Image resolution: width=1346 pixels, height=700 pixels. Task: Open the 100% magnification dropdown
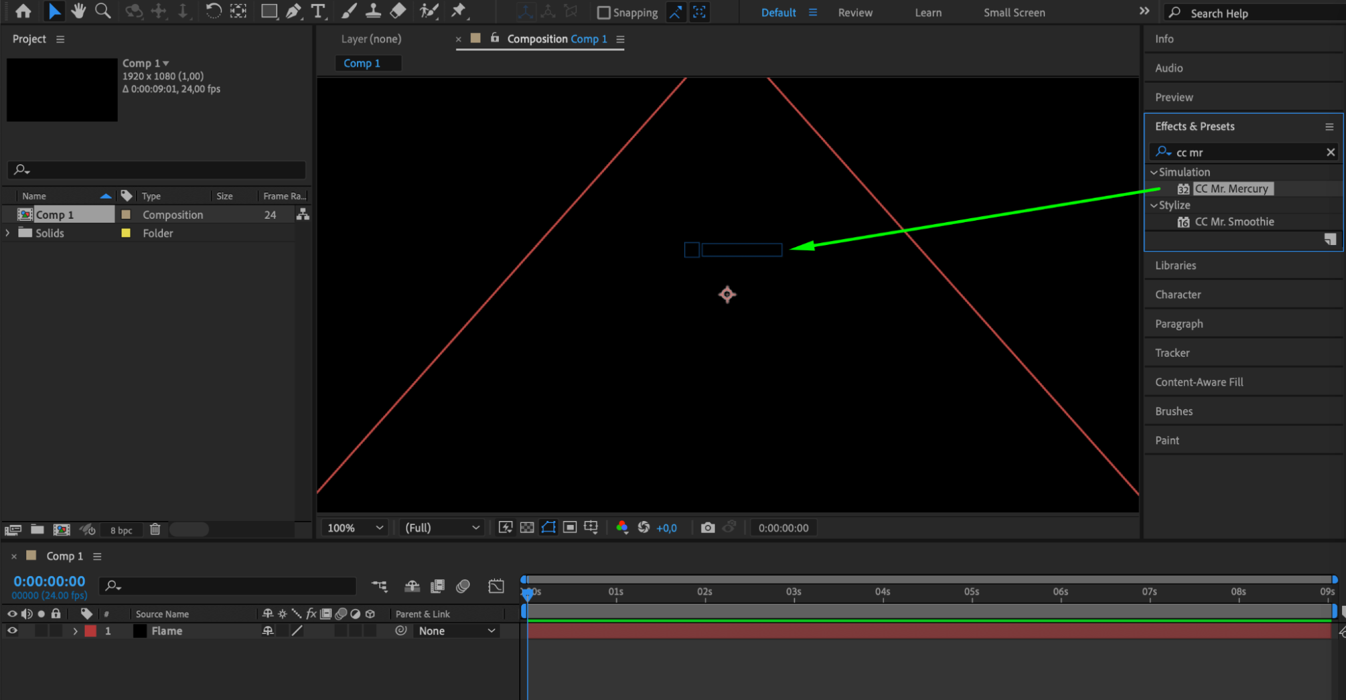355,528
